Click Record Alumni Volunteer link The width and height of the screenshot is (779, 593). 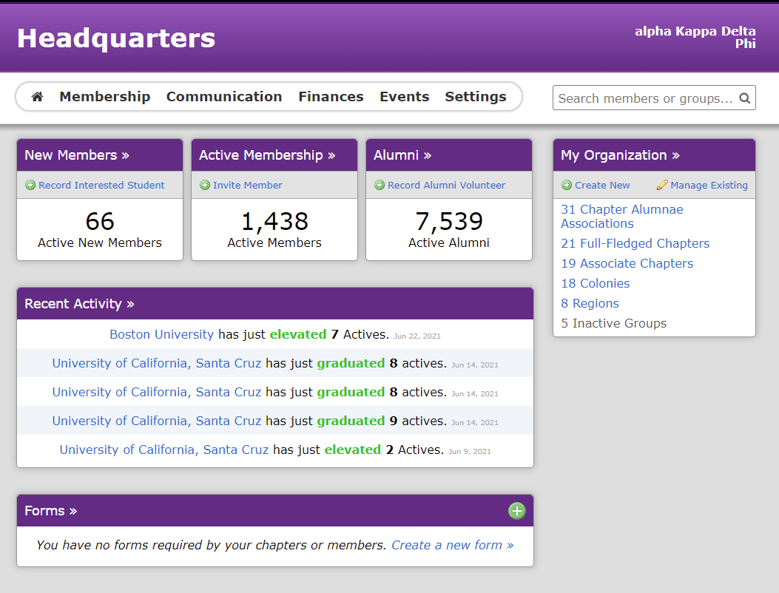[x=446, y=186]
